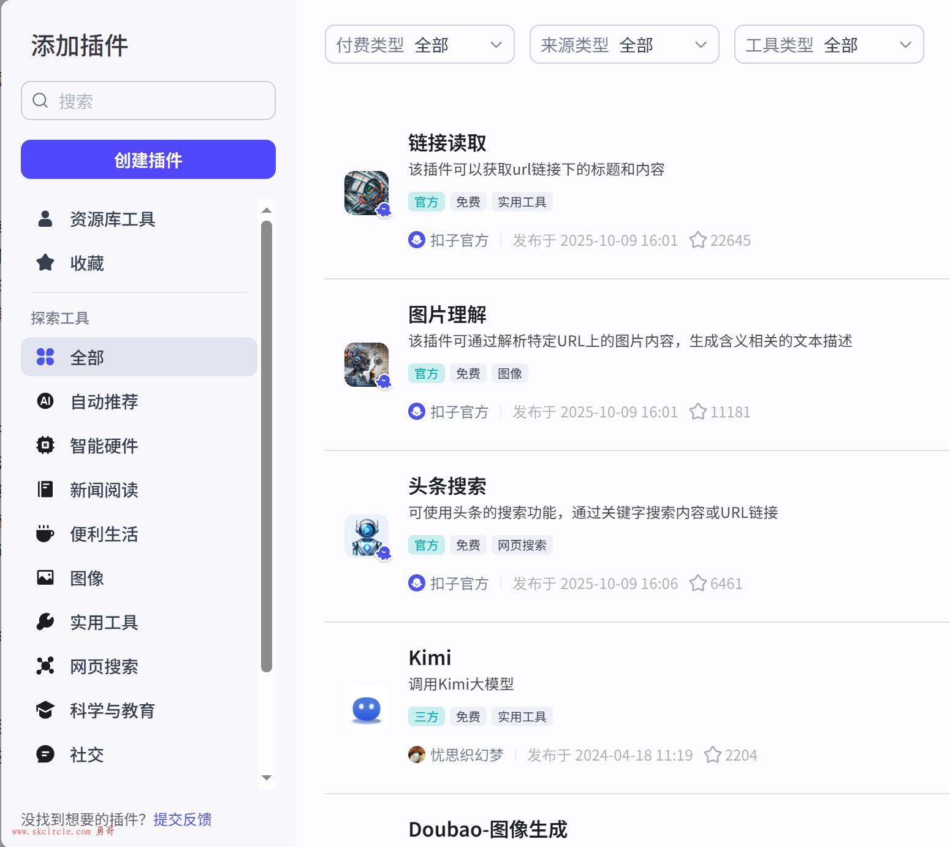Click the 新闻阅读 book icon
Viewport: 950px width, 847px height.
[x=45, y=489]
